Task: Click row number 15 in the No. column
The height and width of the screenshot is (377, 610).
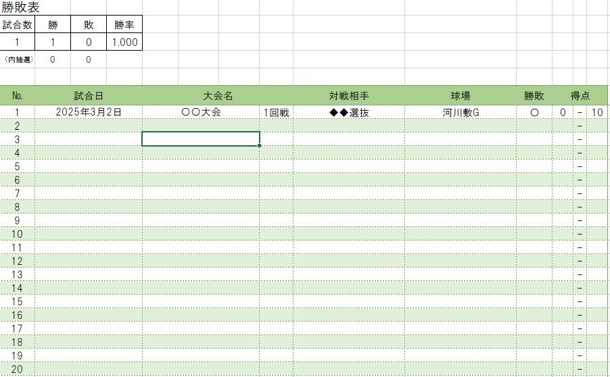Action: point(18,301)
